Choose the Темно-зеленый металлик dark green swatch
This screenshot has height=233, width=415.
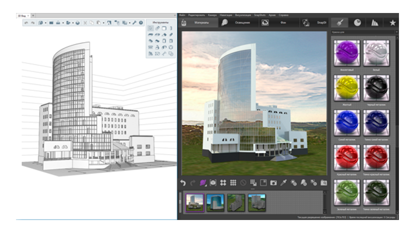point(376,192)
